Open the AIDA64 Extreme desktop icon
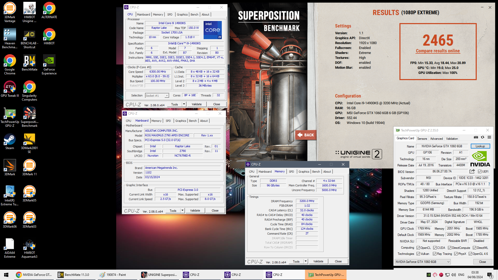The width and height of the screenshot is (498, 280). click(x=10, y=248)
